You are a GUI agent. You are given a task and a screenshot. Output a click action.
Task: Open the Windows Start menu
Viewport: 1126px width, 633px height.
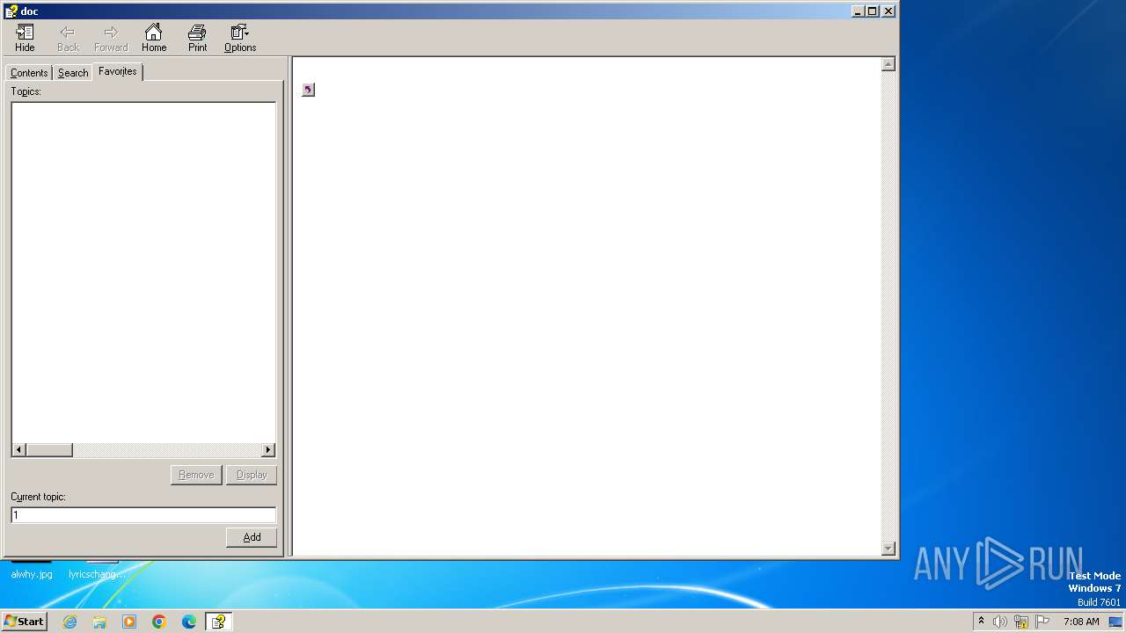(x=25, y=622)
